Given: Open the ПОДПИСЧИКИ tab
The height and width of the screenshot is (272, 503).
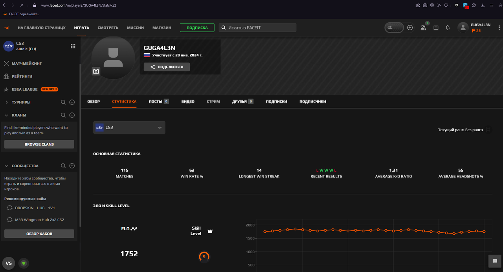Looking at the screenshot, I should (x=313, y=101).
